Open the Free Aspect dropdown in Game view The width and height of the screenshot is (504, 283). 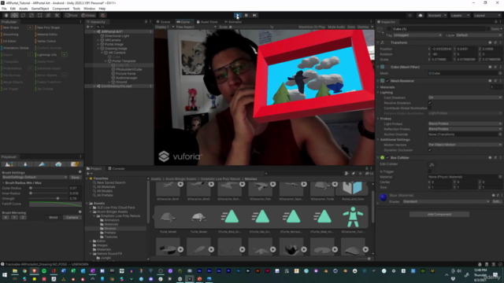196,27
